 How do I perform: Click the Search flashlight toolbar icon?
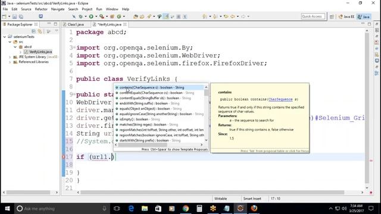(x=149, y=17)
